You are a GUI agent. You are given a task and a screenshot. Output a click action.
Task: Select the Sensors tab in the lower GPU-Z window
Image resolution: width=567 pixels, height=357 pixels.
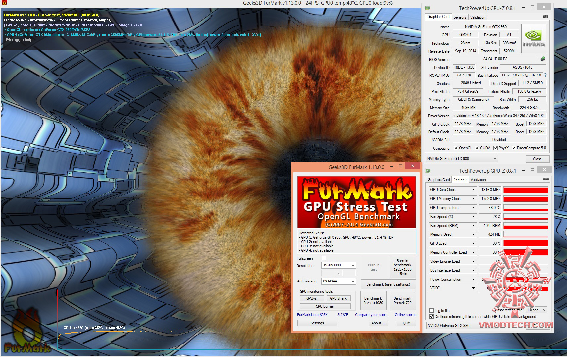[460, 179]
